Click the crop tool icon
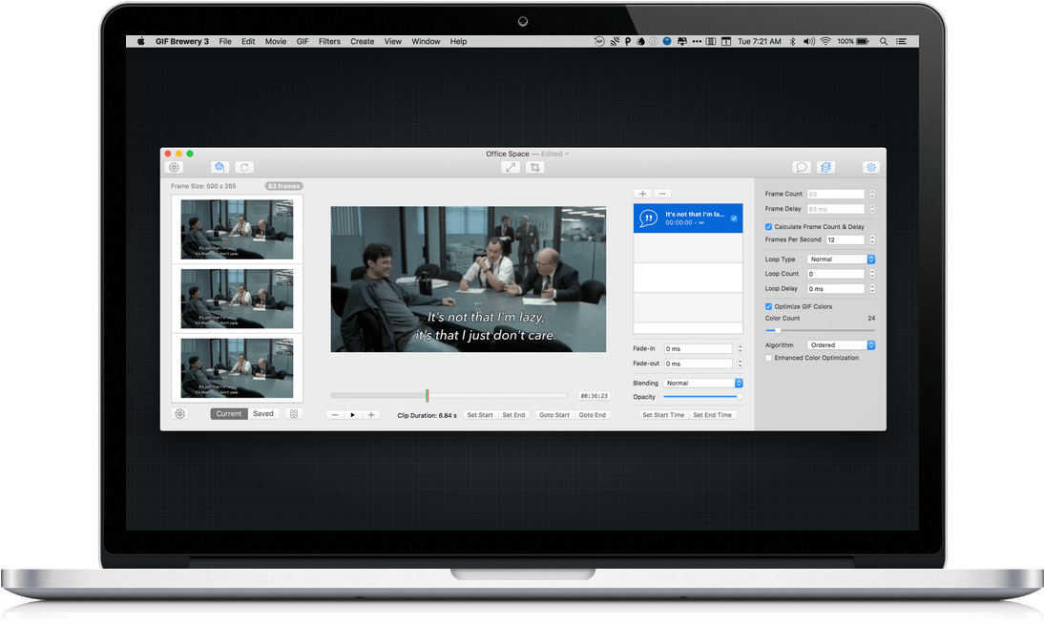 pyautogui.click(x=535, y=167)
